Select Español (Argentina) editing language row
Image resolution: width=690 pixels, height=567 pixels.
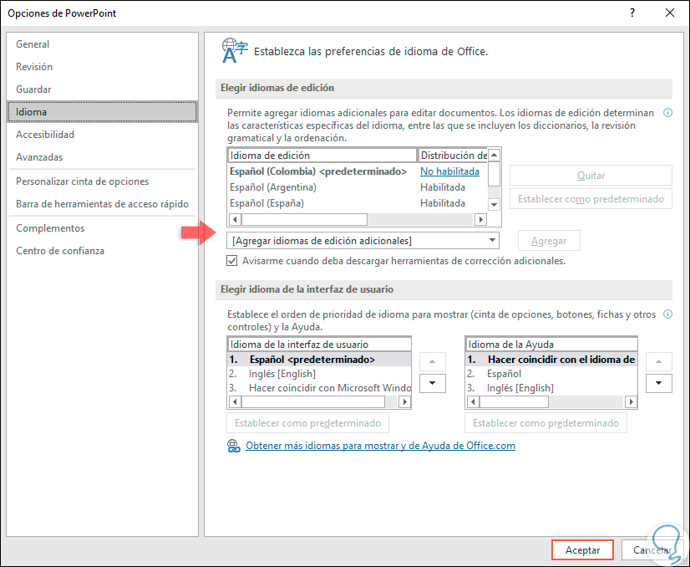[358, 187]
